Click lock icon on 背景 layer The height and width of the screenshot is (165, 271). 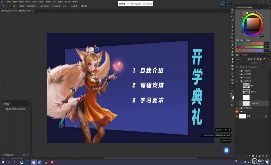click(266, 116)
